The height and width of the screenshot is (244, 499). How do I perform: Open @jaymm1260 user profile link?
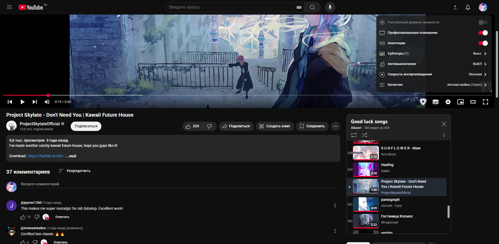(x=31, y=202)
